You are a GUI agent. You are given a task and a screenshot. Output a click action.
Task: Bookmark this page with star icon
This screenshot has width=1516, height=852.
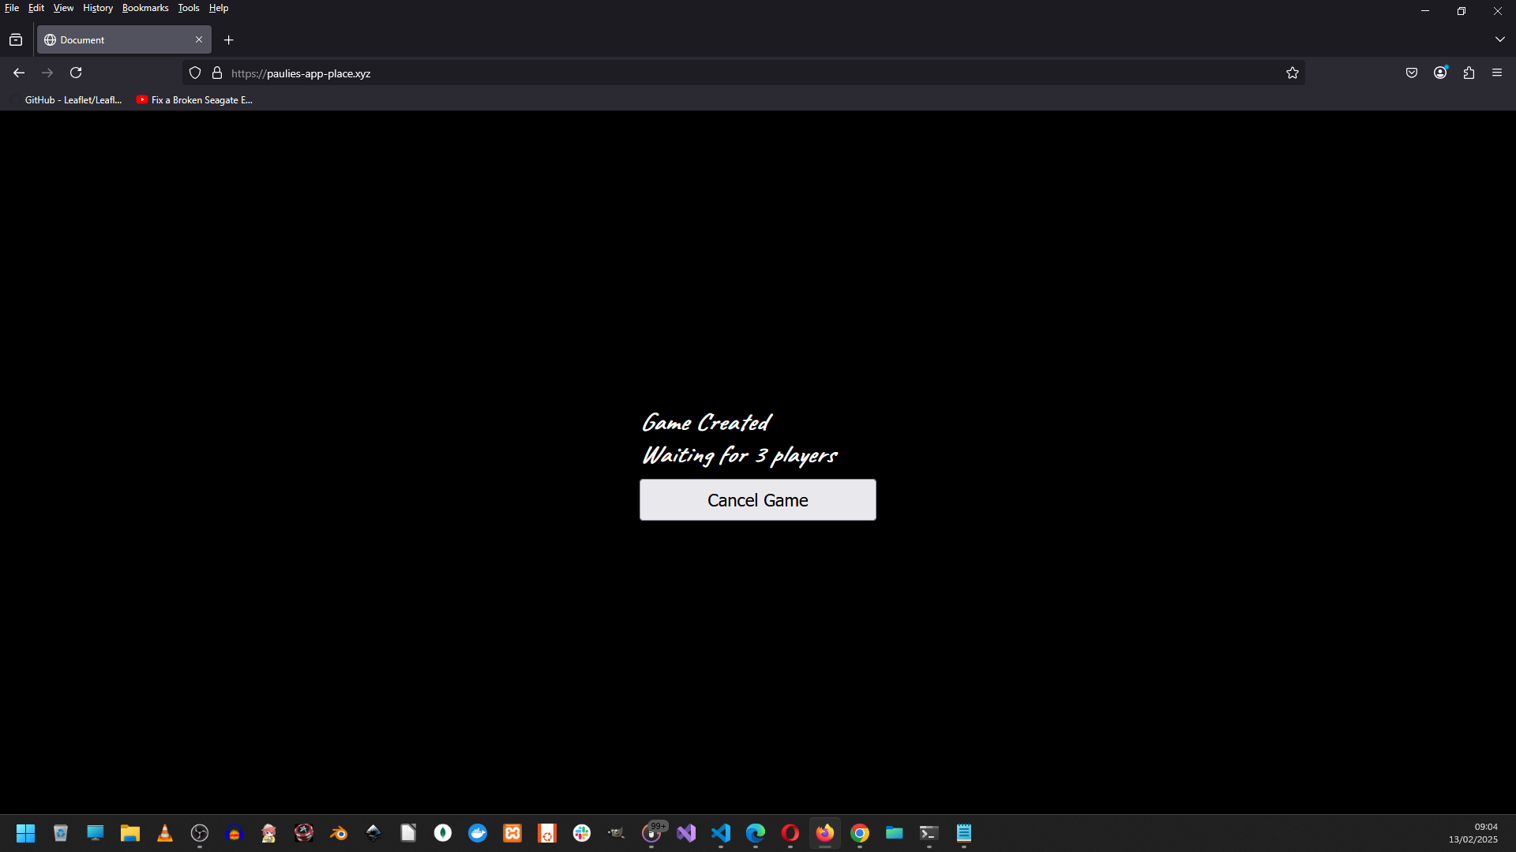click(x=1292, y=73)
